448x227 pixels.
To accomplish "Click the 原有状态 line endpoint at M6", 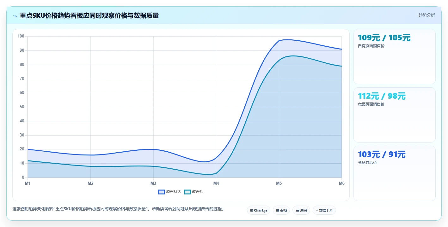I will (x=341, y=49).
